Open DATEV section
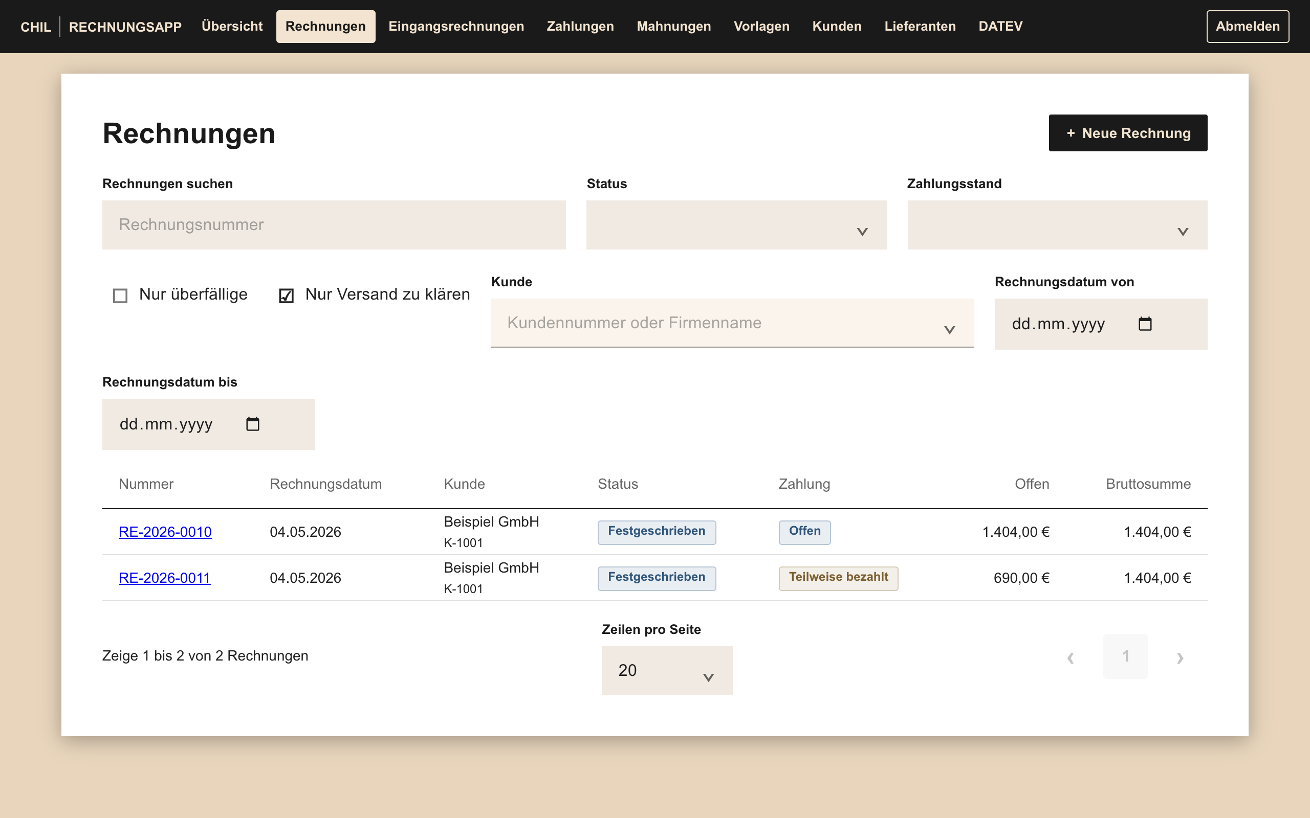 coord(1000,26)
